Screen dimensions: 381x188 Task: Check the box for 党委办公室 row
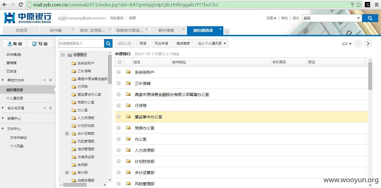pyautogui.click(x=119, y=128)
